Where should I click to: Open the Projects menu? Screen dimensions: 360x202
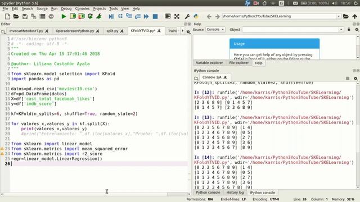pos(100,8)
